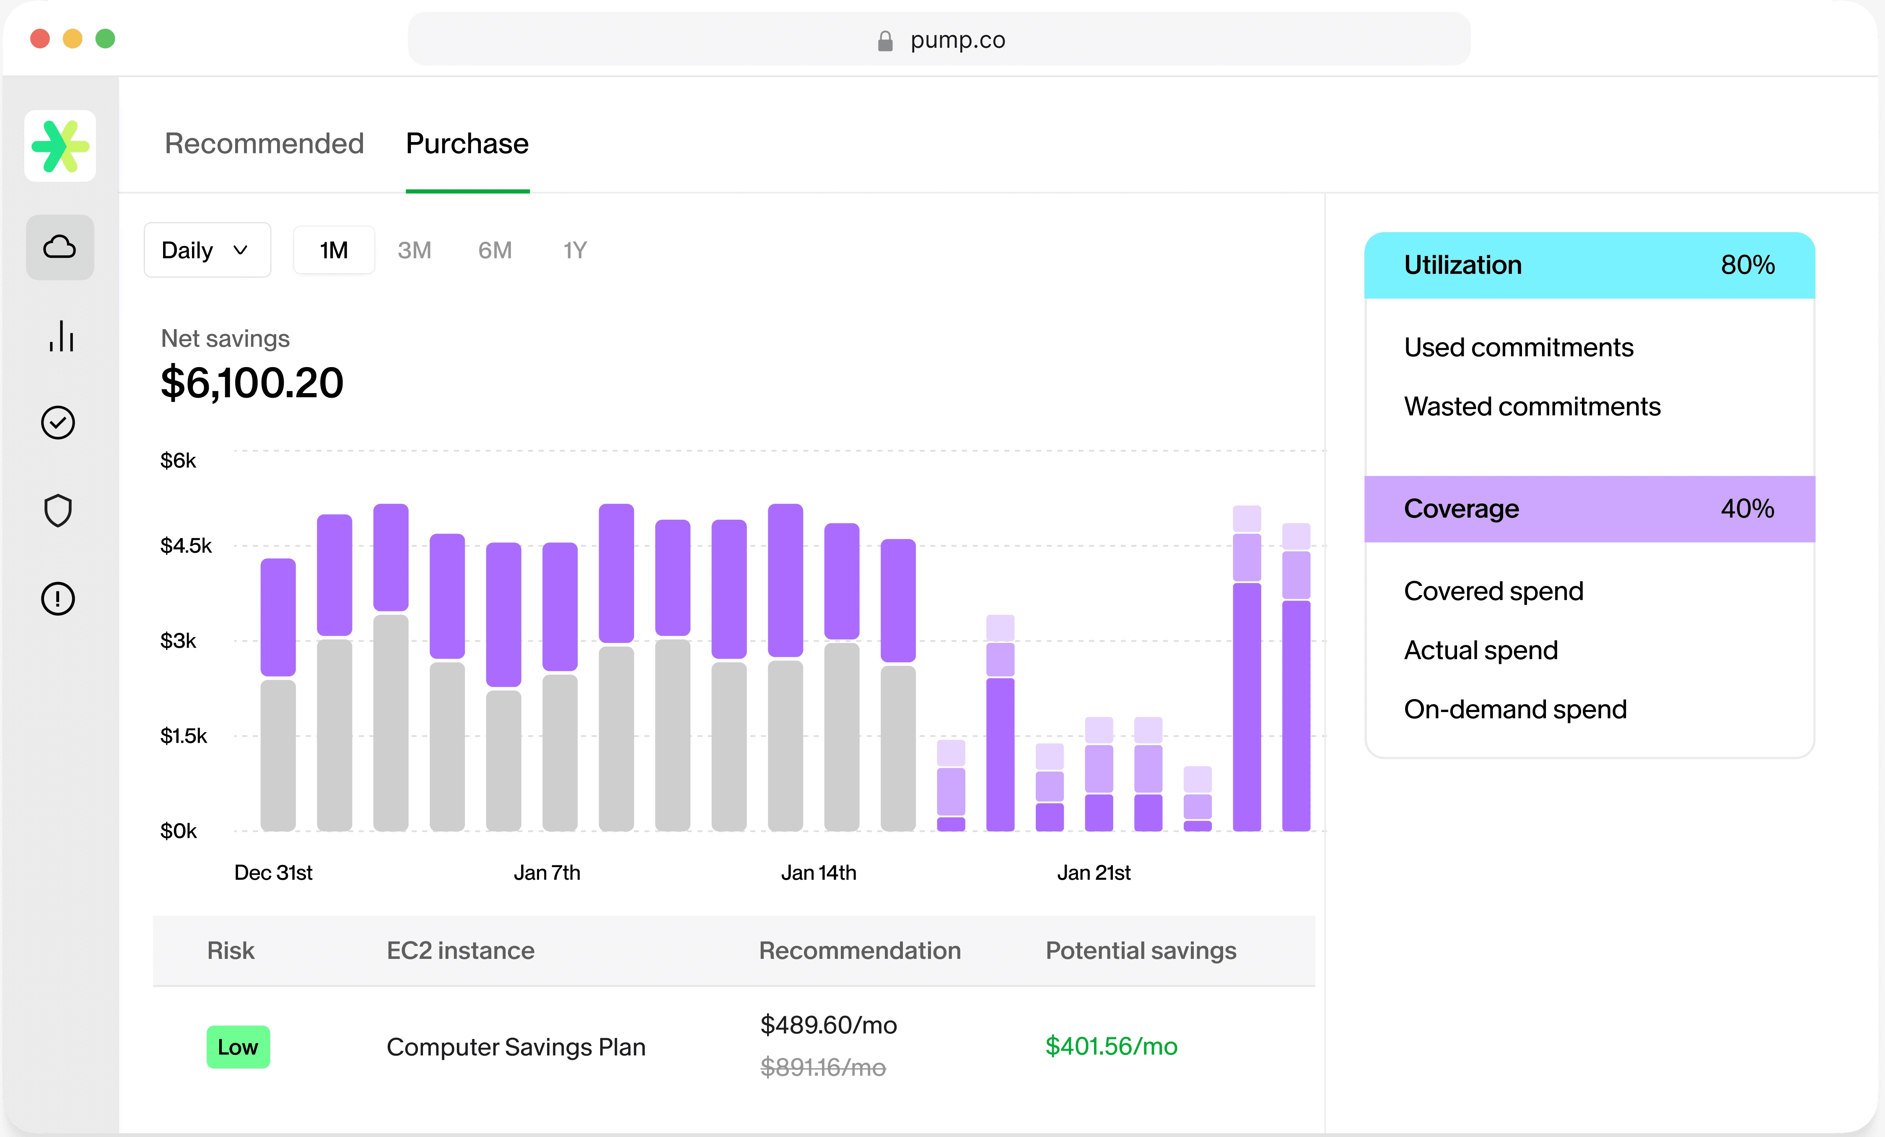Switch time range to 6M
The height and width of the screenshot is (1137, 1885).
point(495,250)
